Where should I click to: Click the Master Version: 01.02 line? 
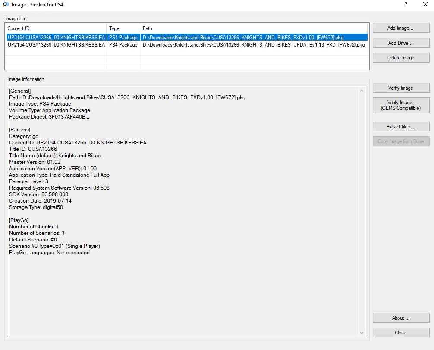[35, 162]
